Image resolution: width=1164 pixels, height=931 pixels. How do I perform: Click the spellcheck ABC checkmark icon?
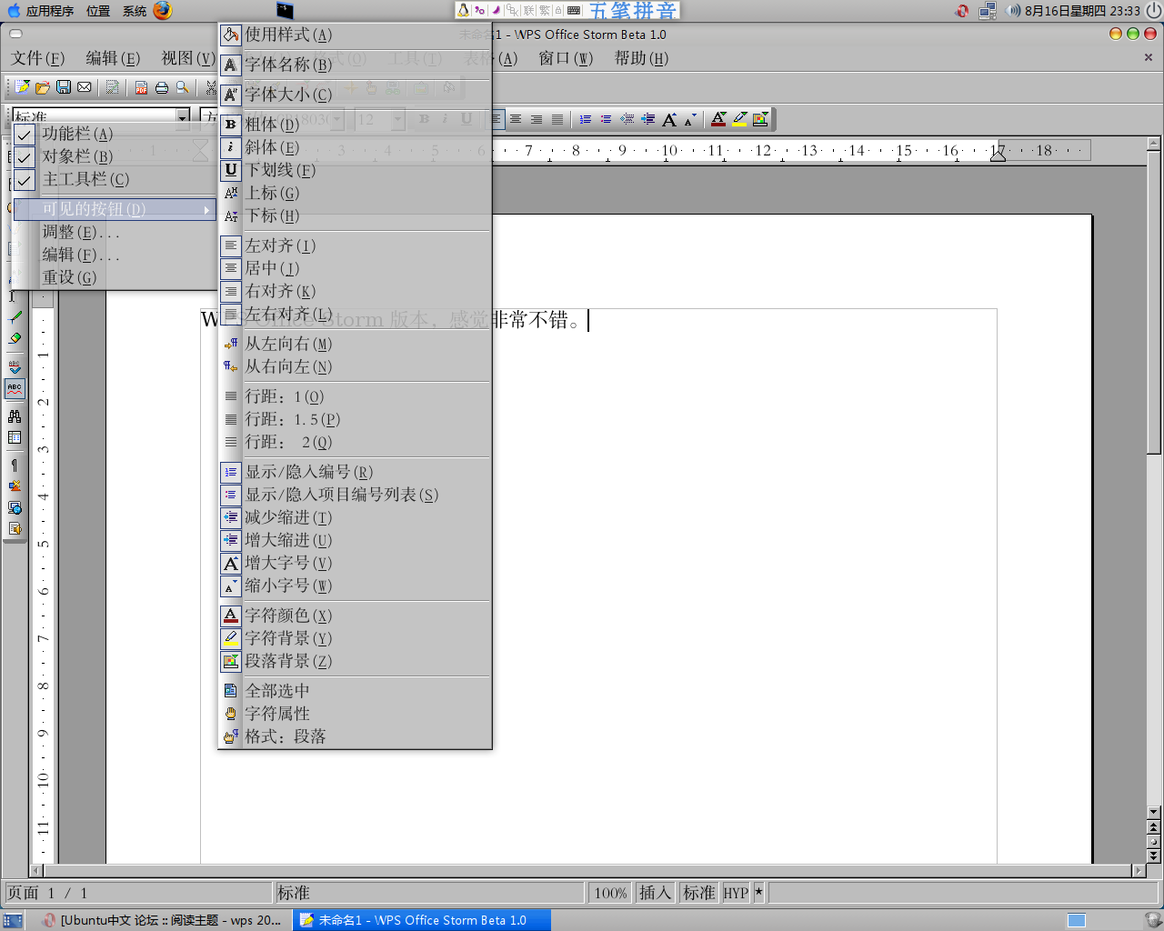tap(15, 367)
